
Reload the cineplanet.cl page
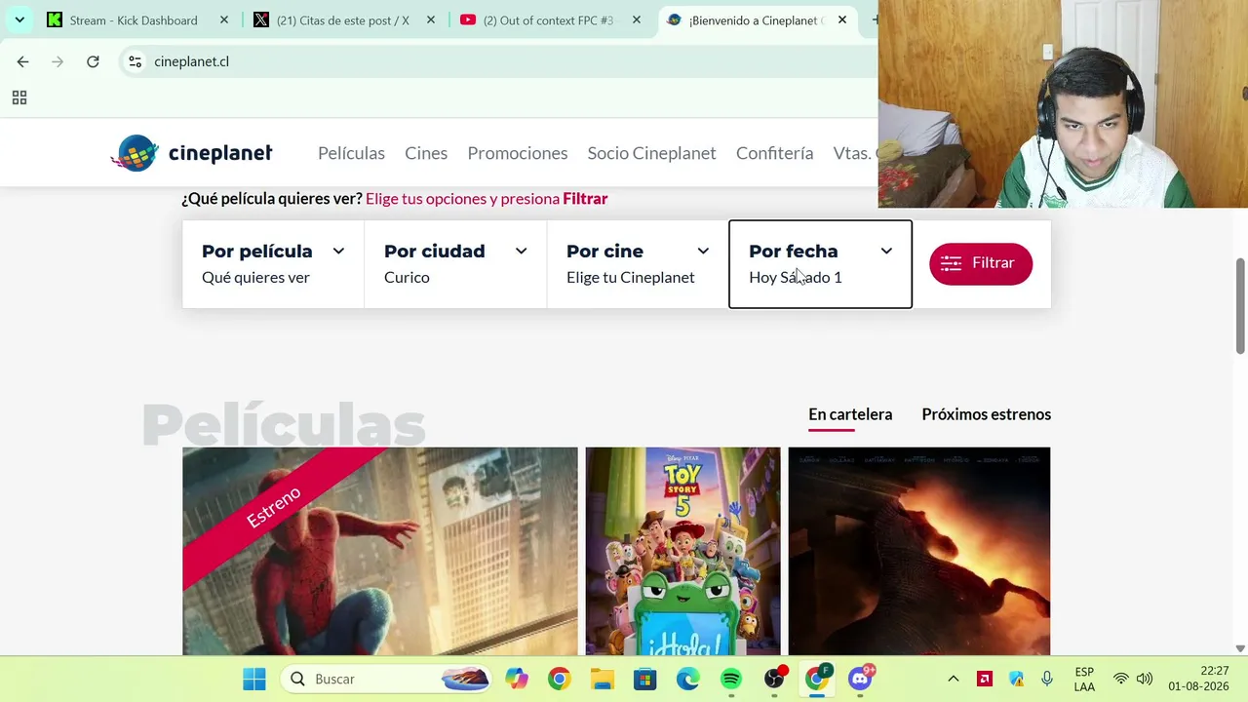coord(93,61)
